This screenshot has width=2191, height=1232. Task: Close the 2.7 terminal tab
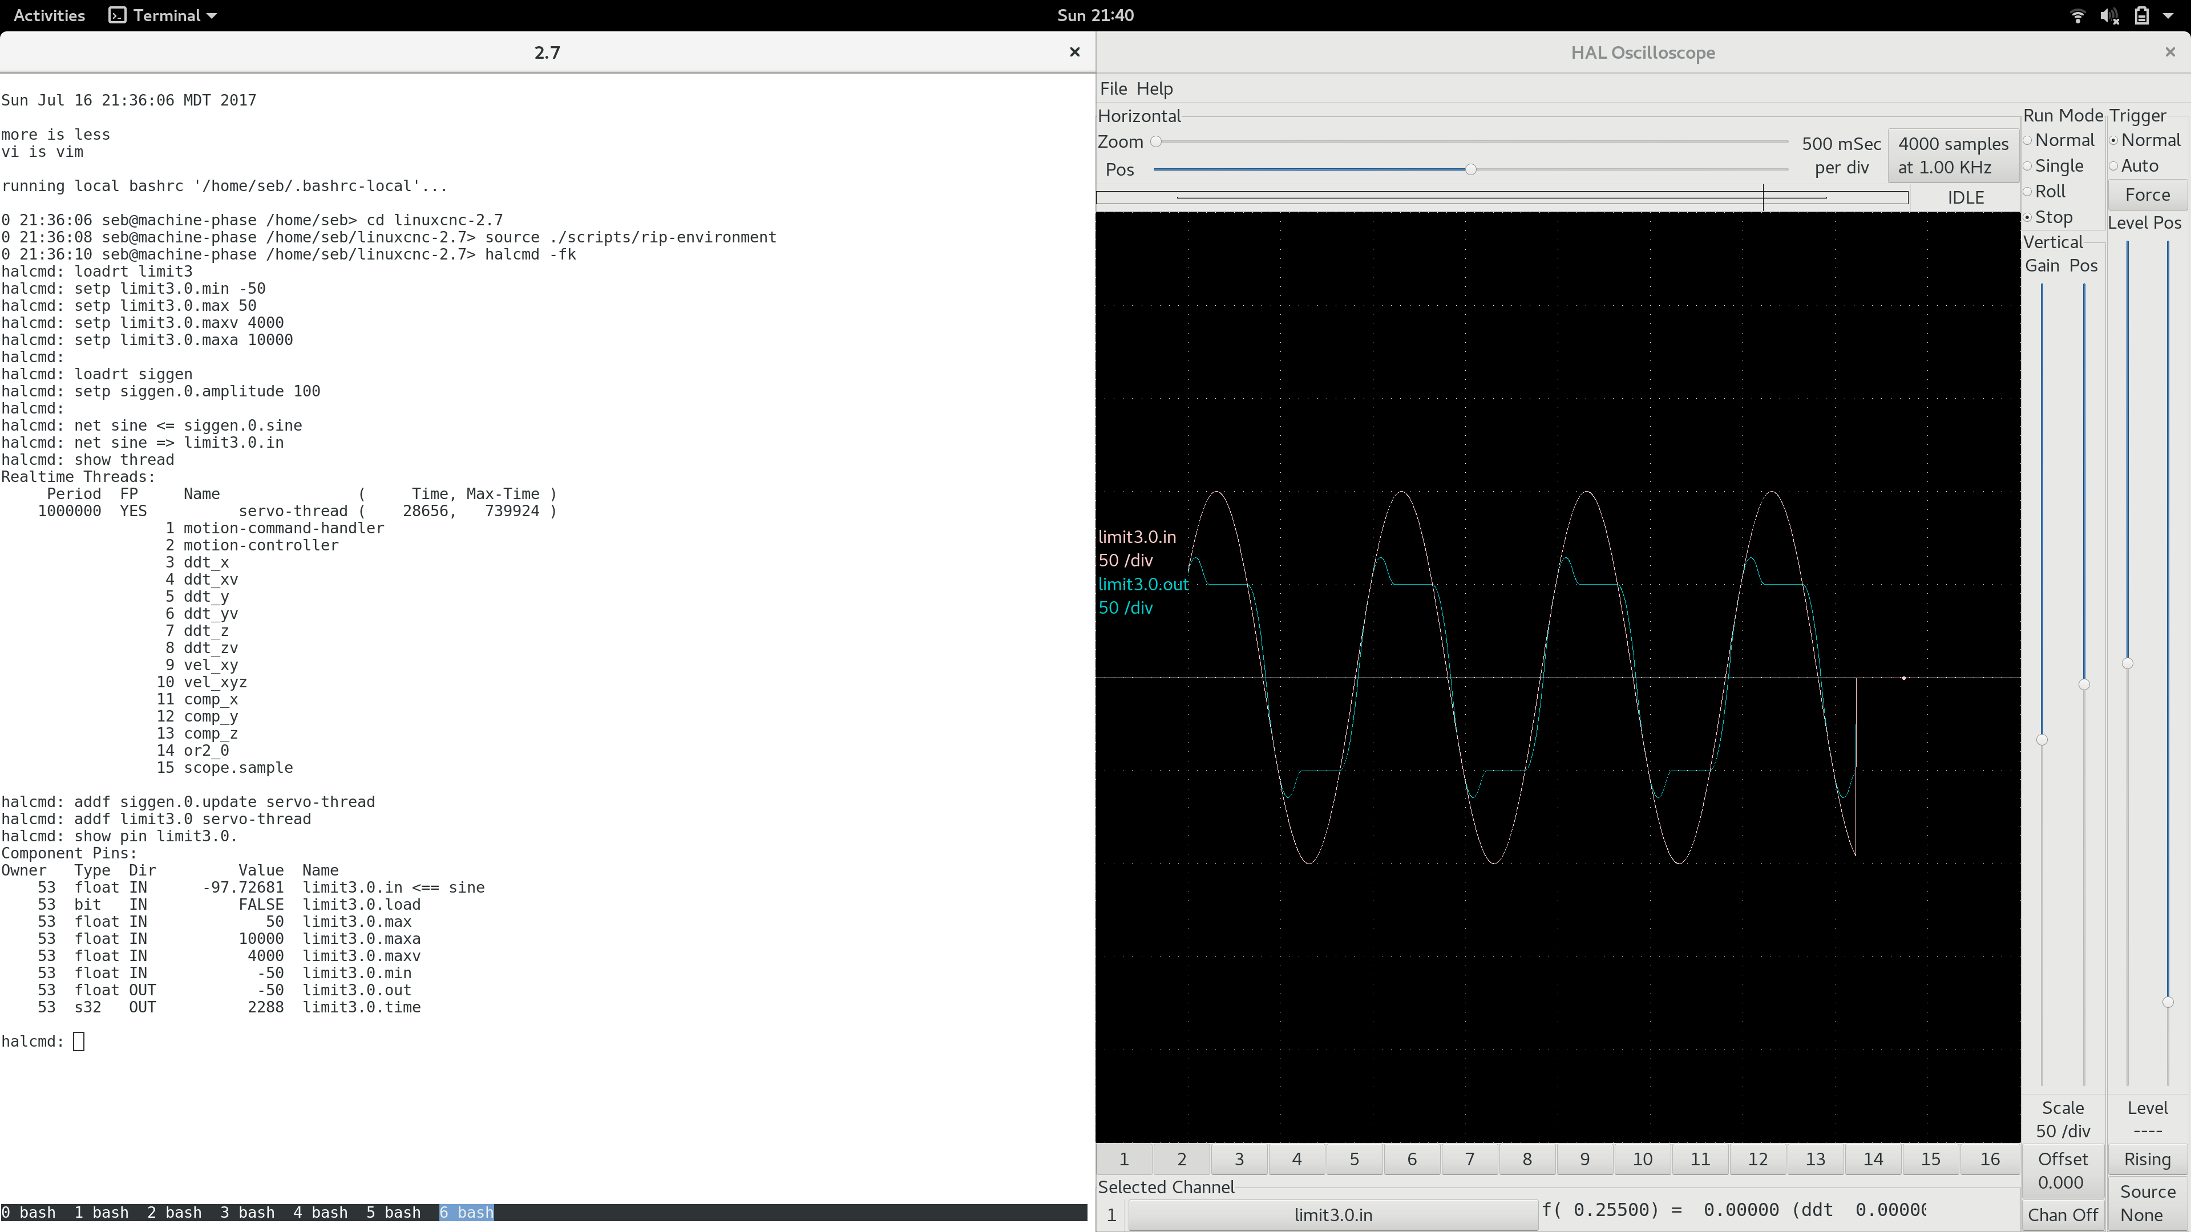tap(1074, 52)
